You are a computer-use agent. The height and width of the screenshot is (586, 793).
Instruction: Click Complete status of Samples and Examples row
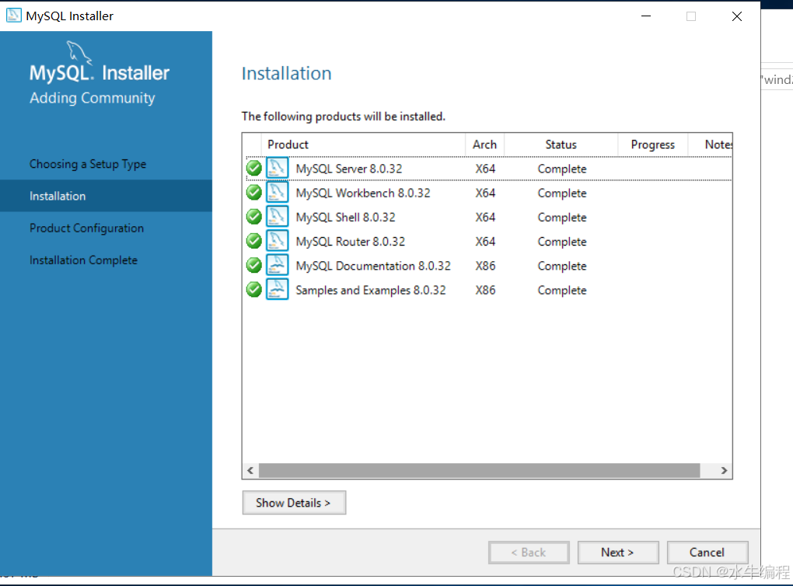(x=562, y=290)
